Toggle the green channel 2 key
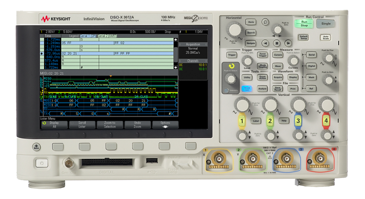The height and width of the screenshot is (199, 365). click(x=270, y=121)
